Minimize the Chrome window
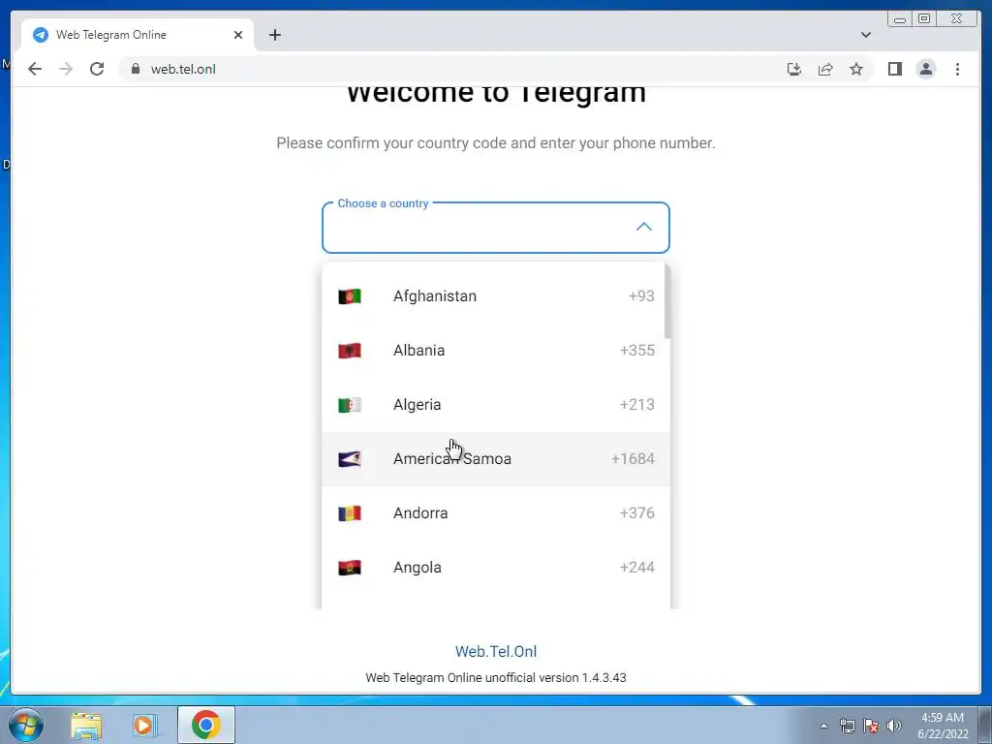Image resolution: width=992 pixels, height=744 pixels. point(900,19)
